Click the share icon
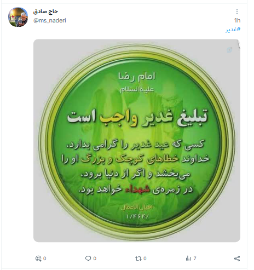 pos(237,258)
